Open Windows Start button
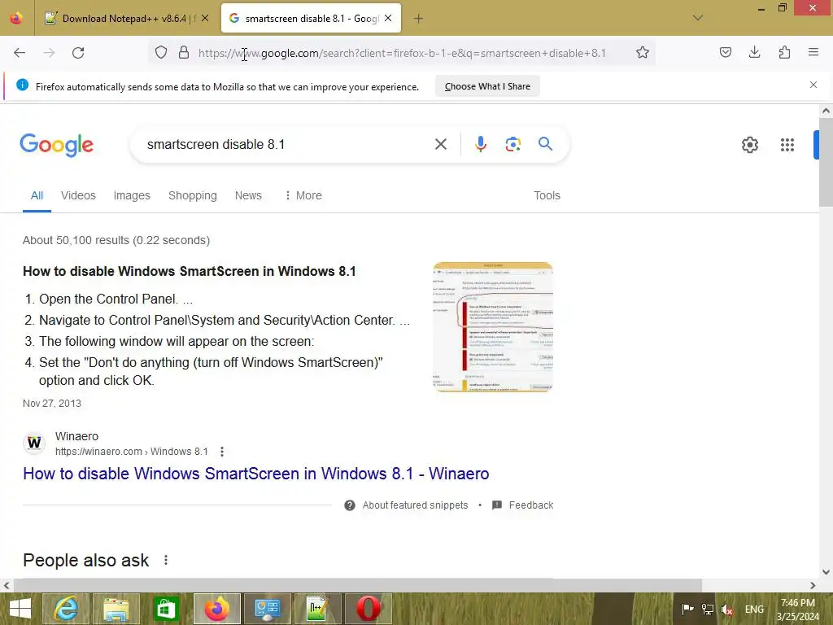This screenshot has width=833, height=625. [x=20, y=609]
